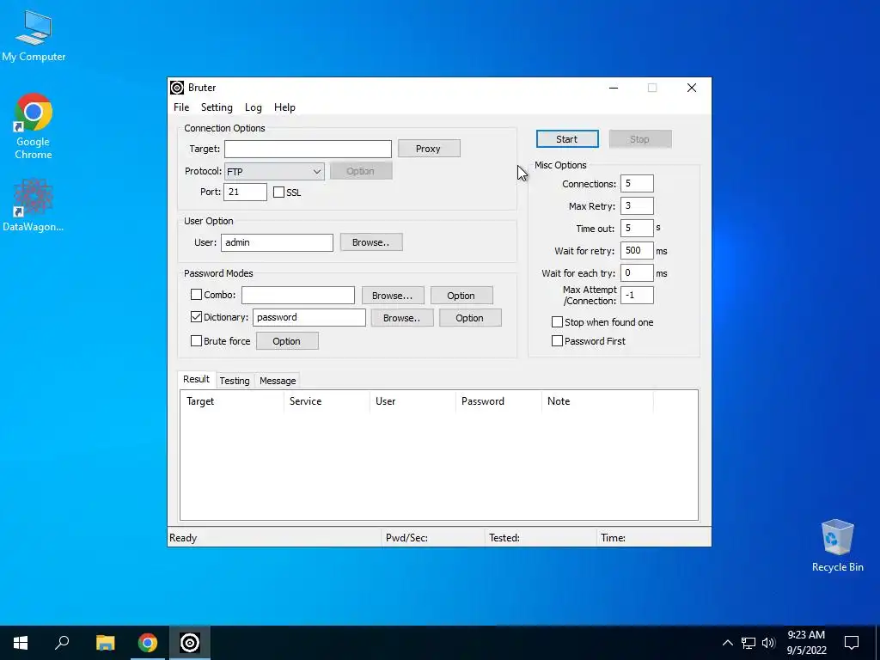Click the Ready status bar text
This screenshot has height=660, width=880.
click(183, 538)
